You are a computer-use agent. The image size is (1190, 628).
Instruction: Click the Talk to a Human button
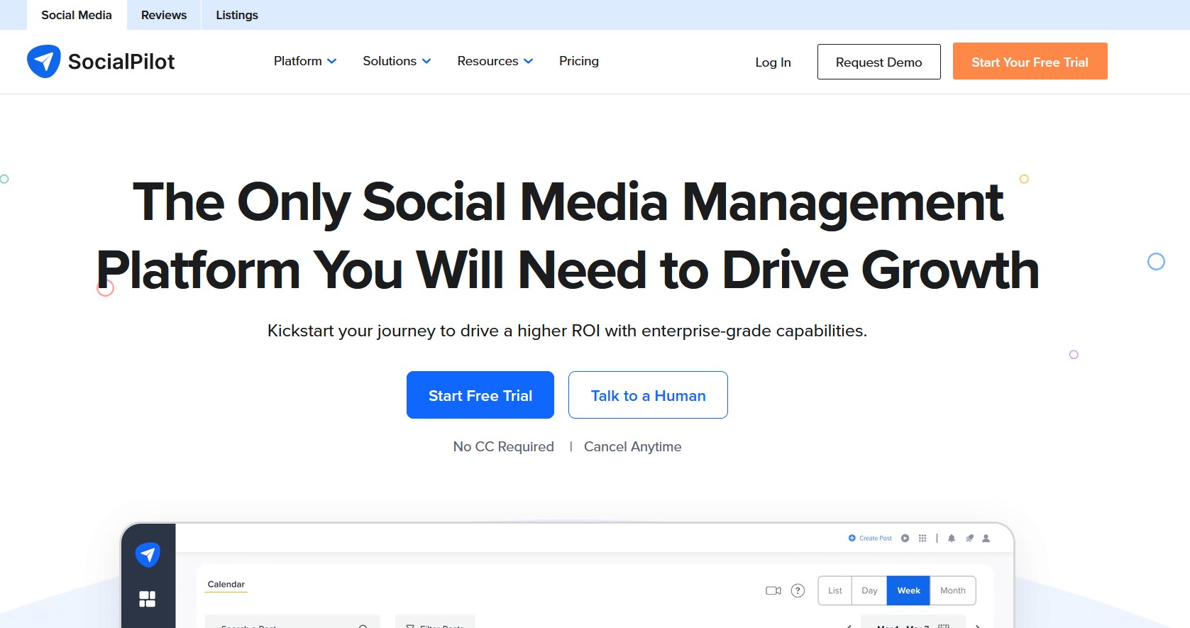tap(648, 395)
